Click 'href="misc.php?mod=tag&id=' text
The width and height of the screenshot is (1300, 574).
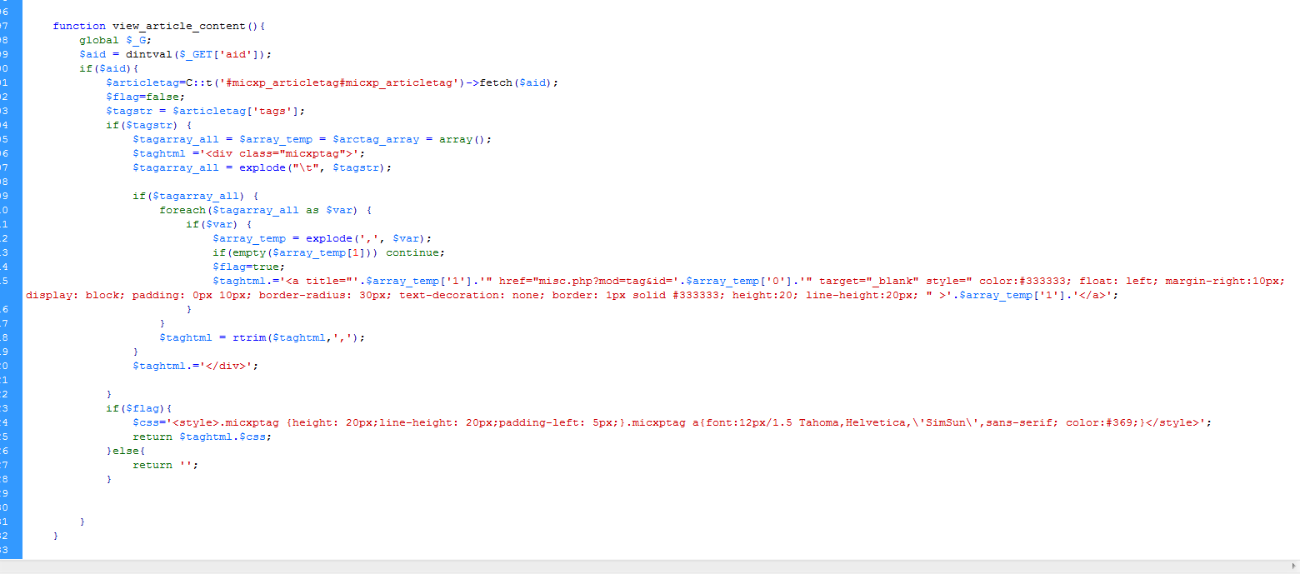click(x=586, y=281)
